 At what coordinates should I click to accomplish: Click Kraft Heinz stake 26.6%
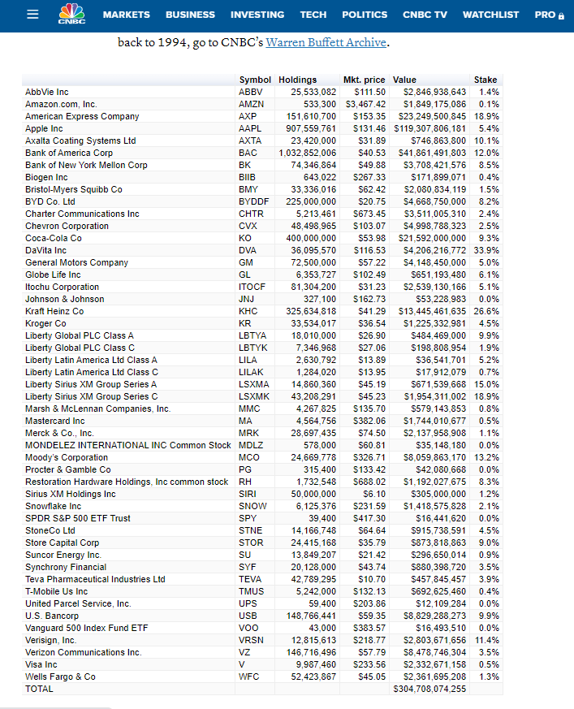point(486,312)
